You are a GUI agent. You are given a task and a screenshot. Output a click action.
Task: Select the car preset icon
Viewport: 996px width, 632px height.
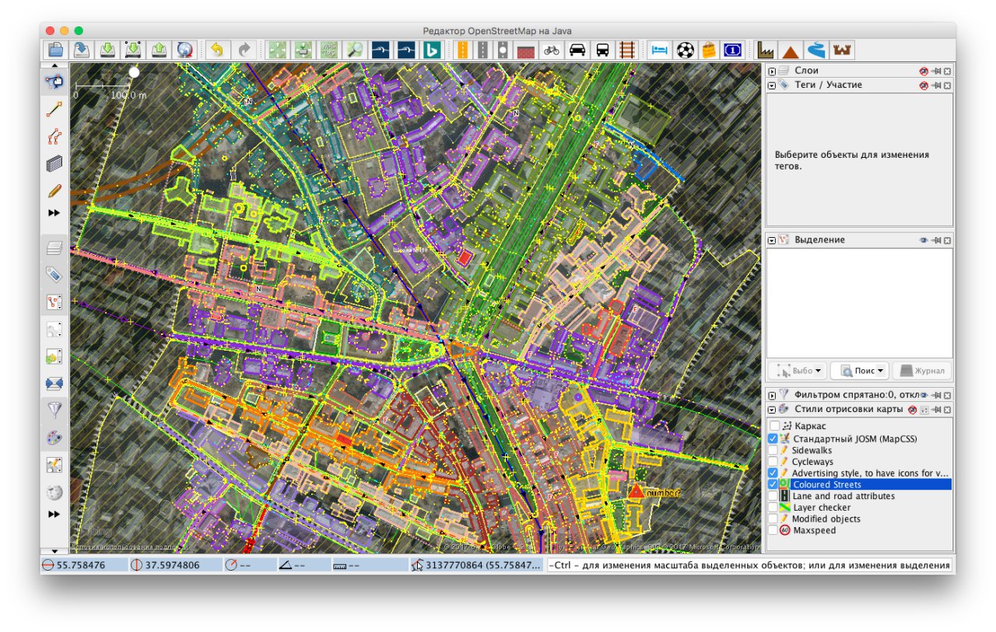pos(577,50)
